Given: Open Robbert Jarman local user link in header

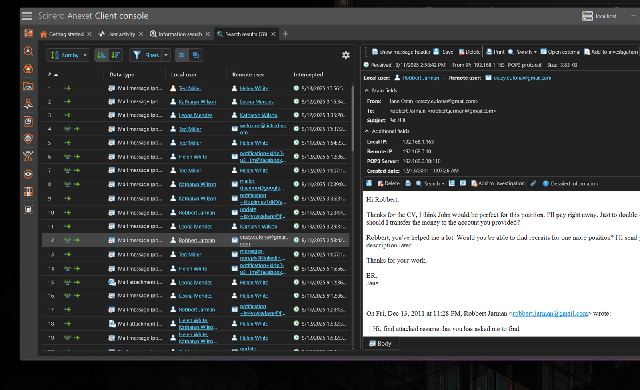Looking at the screenshot, I should point(421,78).
